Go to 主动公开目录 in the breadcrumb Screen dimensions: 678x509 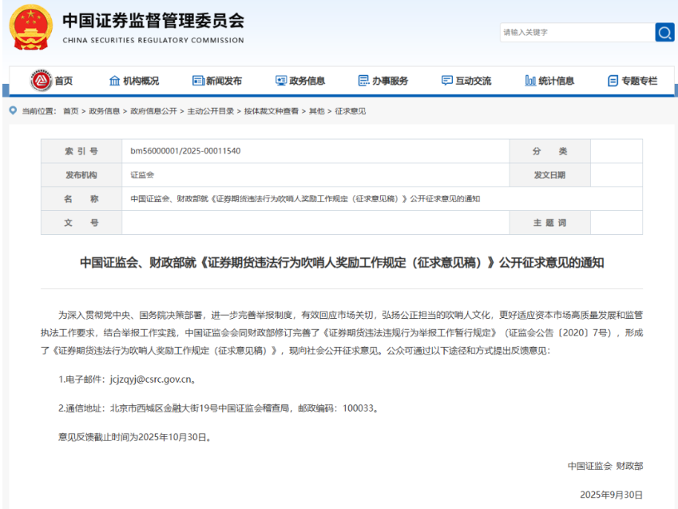click(211, 111)
